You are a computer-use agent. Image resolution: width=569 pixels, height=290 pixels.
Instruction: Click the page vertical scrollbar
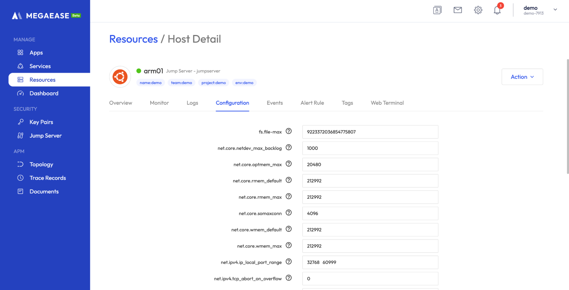pyautogui.click(x=567, y=117)
